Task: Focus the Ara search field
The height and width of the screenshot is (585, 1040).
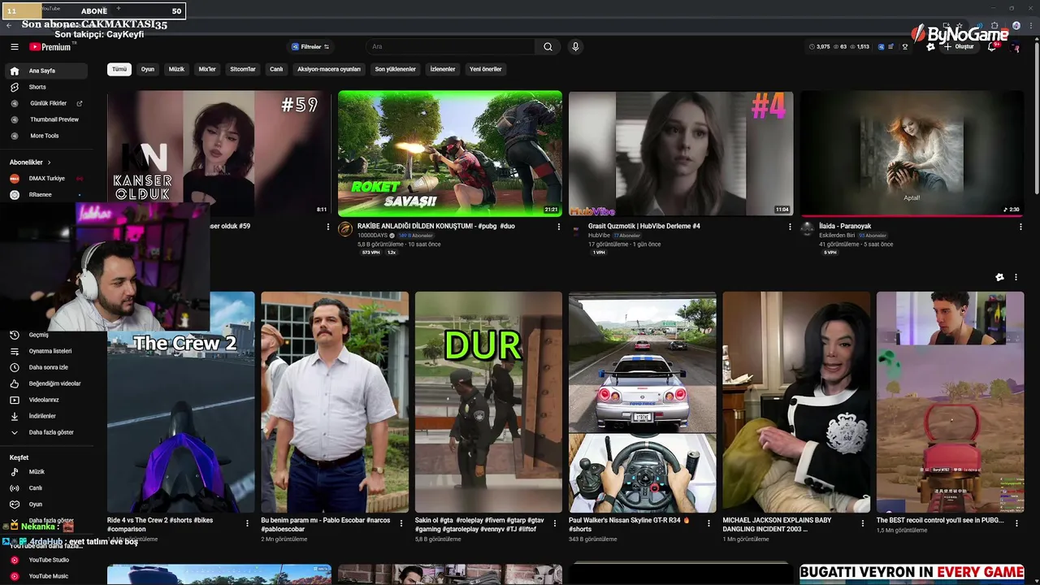Action: coord(451,47)
